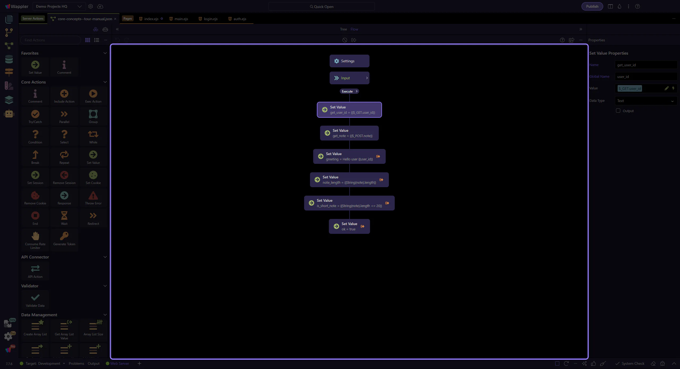Click the Try/Catch action icon
Screen dimensions: 680x369
35,114
